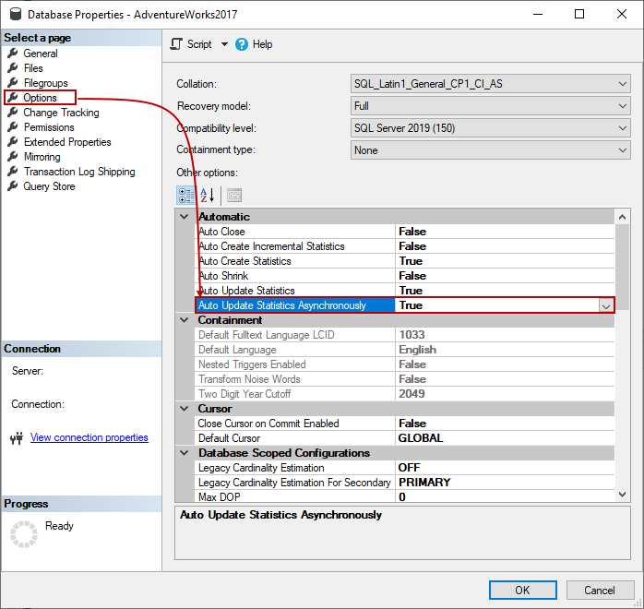This screenshot has width=644, height=609.
Task: Select the Auto Update Statistics row
Action: [x=404, y=291]
